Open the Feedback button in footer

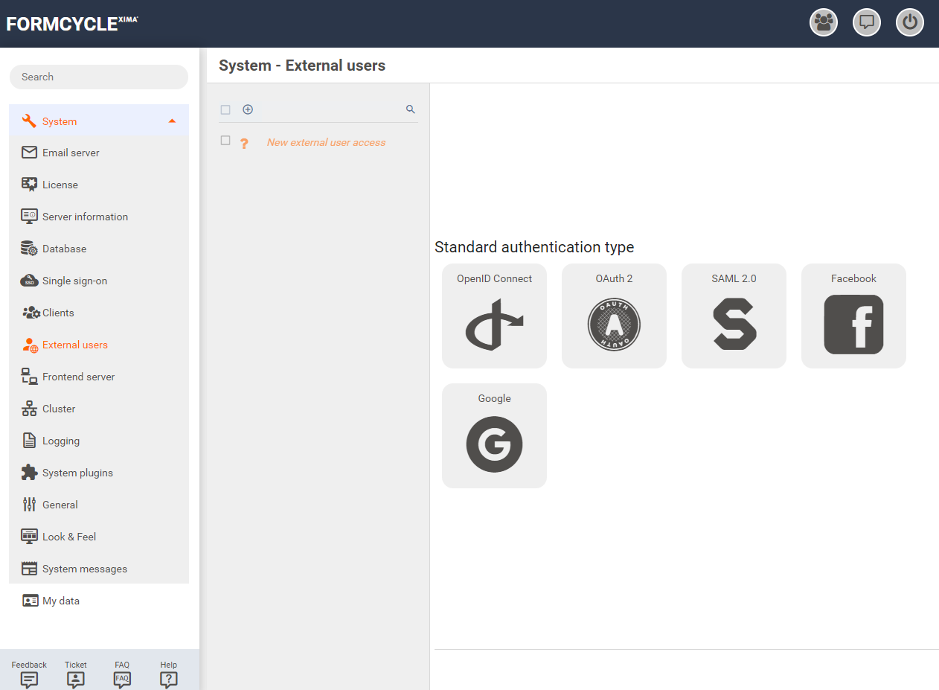click(29, 674)
